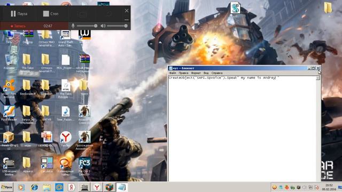Viewport: 342px width, 192px height.
Task: Select the Time_Passin MP3 file icon
Action: 65,113
